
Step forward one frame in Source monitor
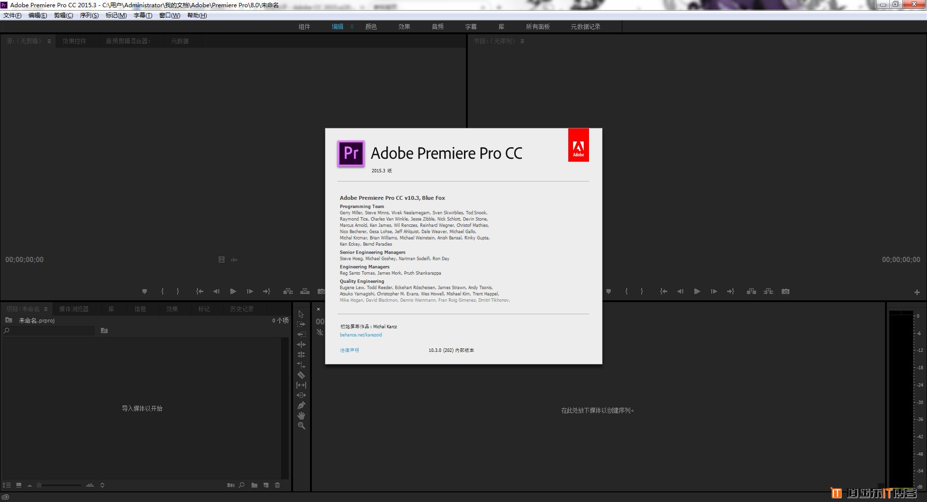click(x=250, y=292)
